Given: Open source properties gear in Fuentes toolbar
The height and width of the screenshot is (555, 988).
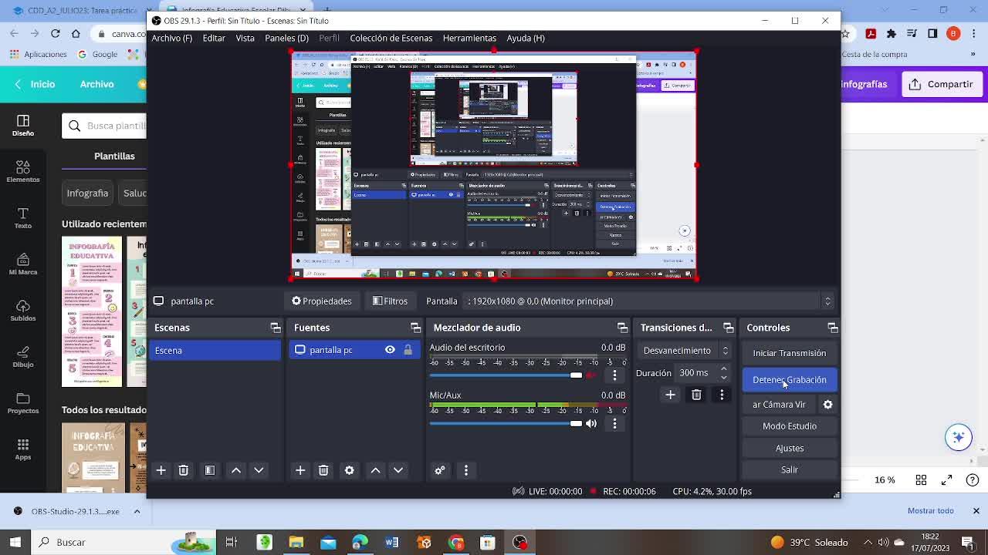Looking at the screenshot, I should coord(350,470).
